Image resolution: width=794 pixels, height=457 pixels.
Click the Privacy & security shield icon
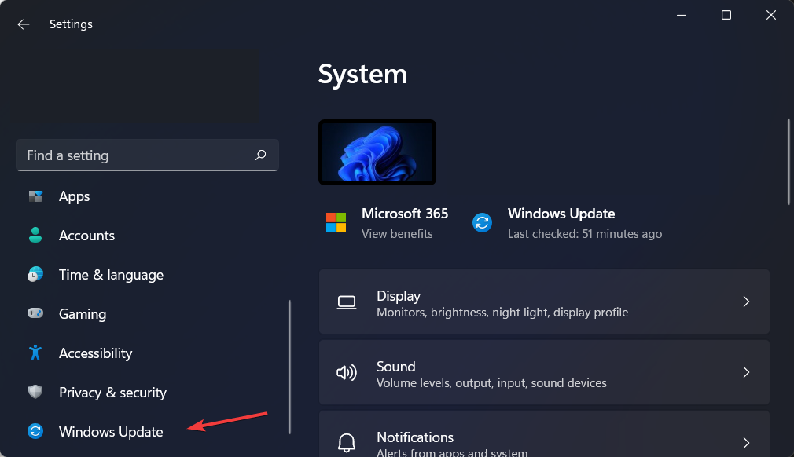[x=35, y=392]
